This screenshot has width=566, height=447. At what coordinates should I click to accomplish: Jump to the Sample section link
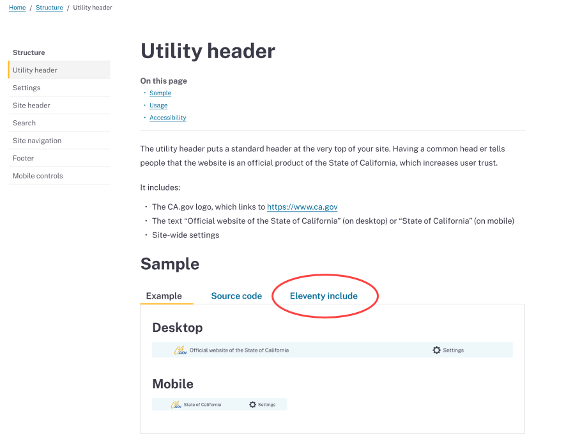[160, 93]
